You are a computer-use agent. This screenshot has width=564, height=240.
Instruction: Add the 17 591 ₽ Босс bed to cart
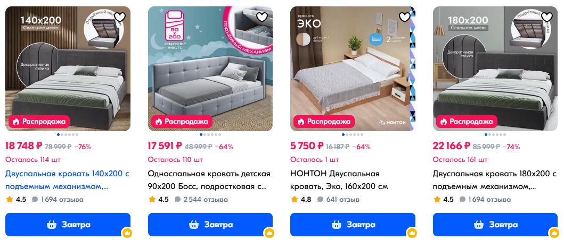point(210,225)
